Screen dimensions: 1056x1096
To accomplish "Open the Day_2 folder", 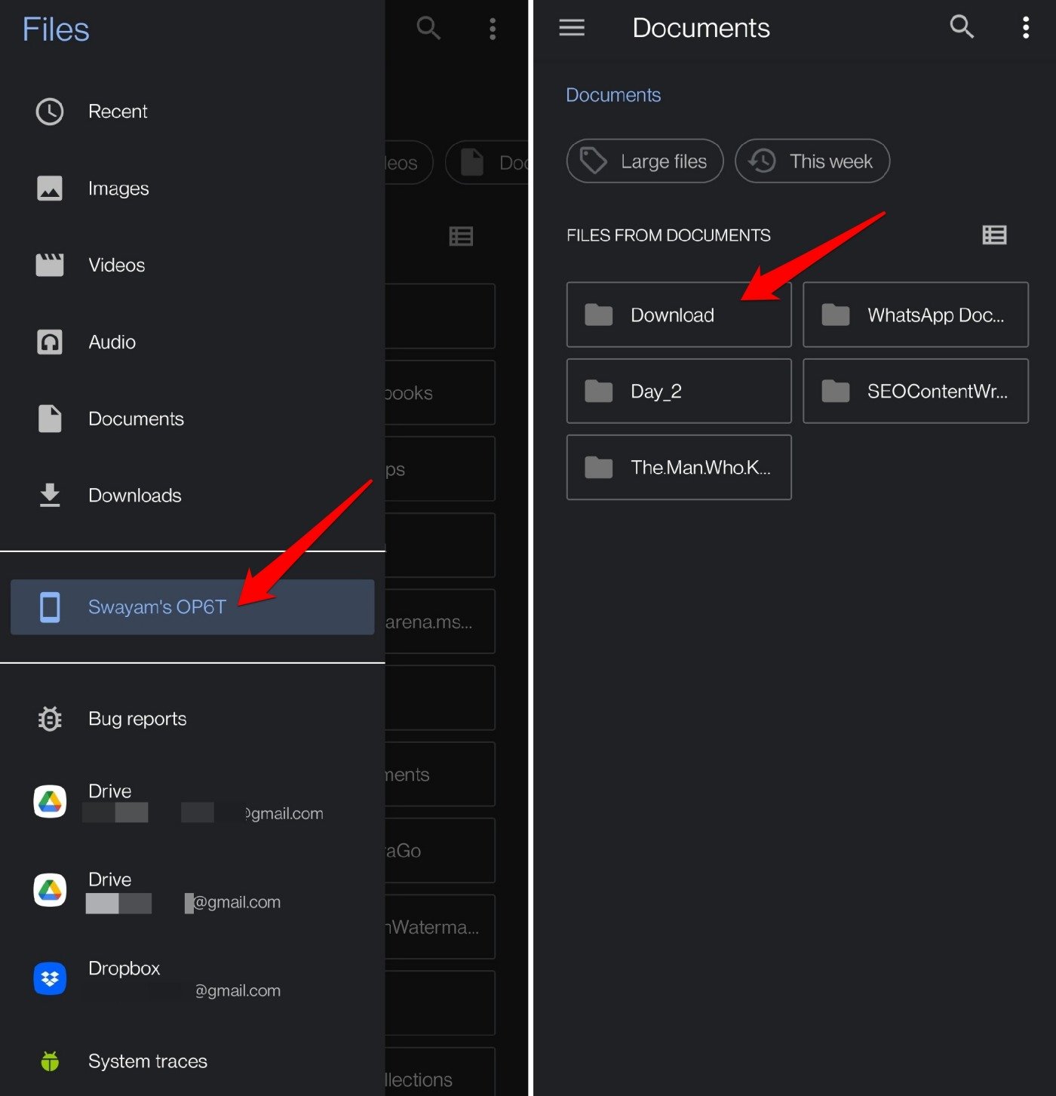I will tap(678, 391).
